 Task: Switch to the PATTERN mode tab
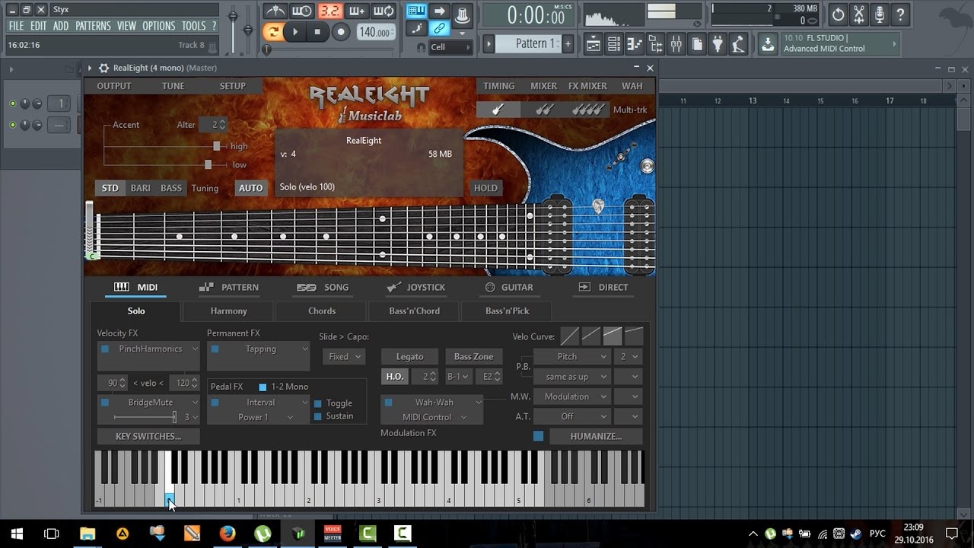click(229, 287)
